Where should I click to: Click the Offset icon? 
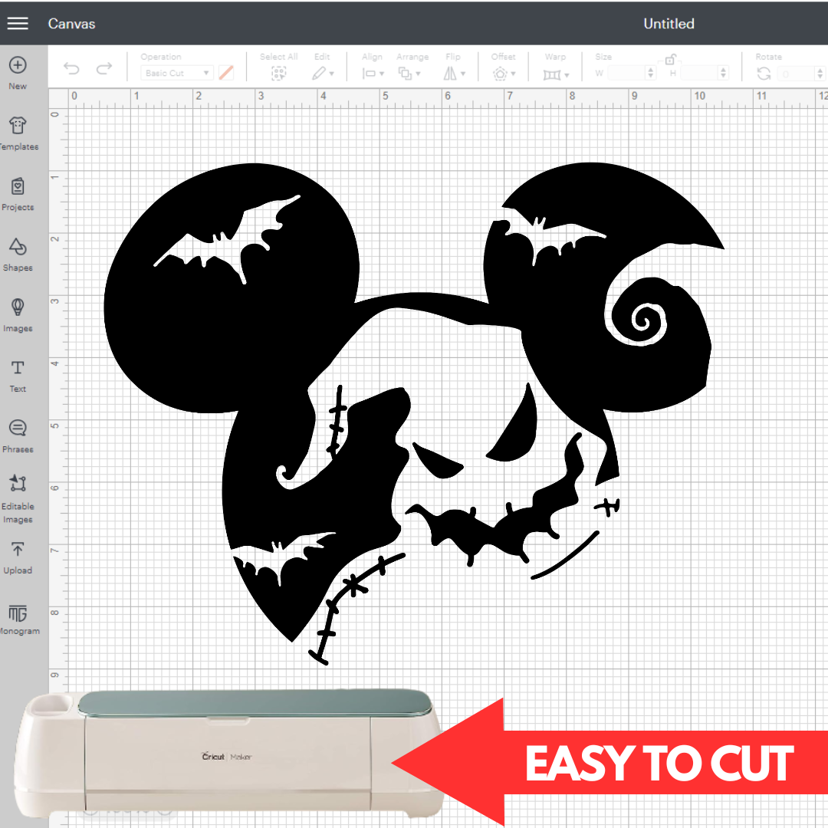(x=500, y=74)
